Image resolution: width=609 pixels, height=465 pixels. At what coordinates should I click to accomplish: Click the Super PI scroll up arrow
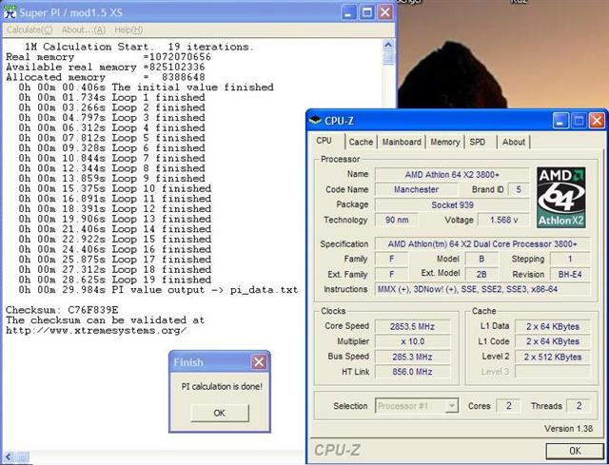[388, 45]
